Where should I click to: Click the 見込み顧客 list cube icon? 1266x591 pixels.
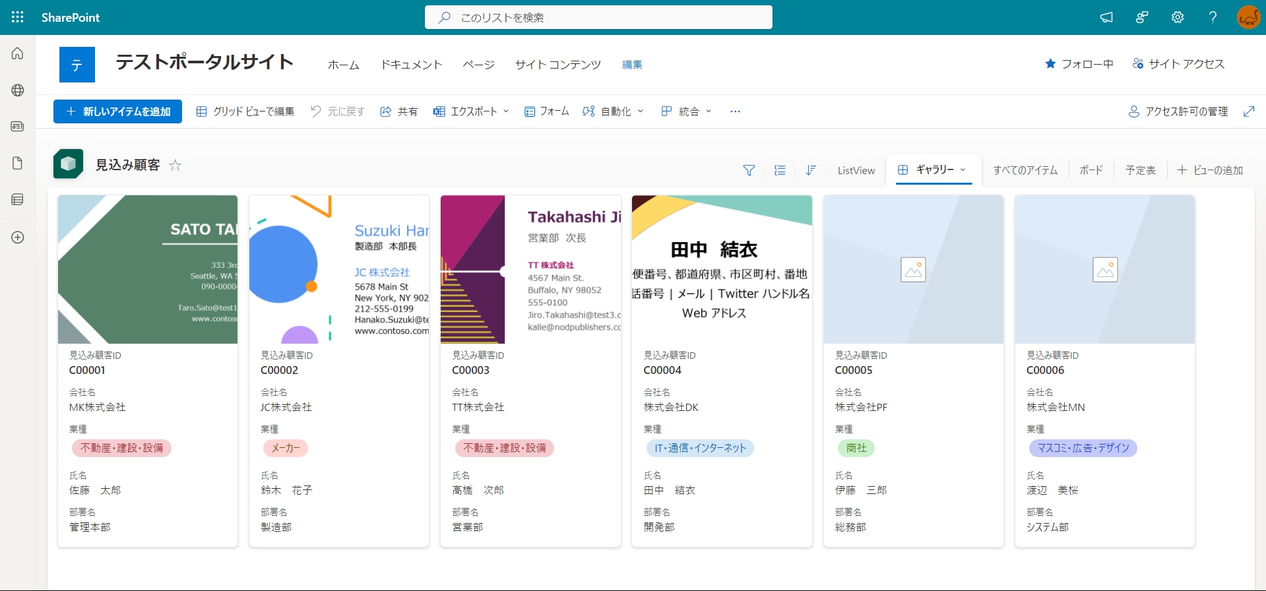pyautogui.click(x=68, y=164)
